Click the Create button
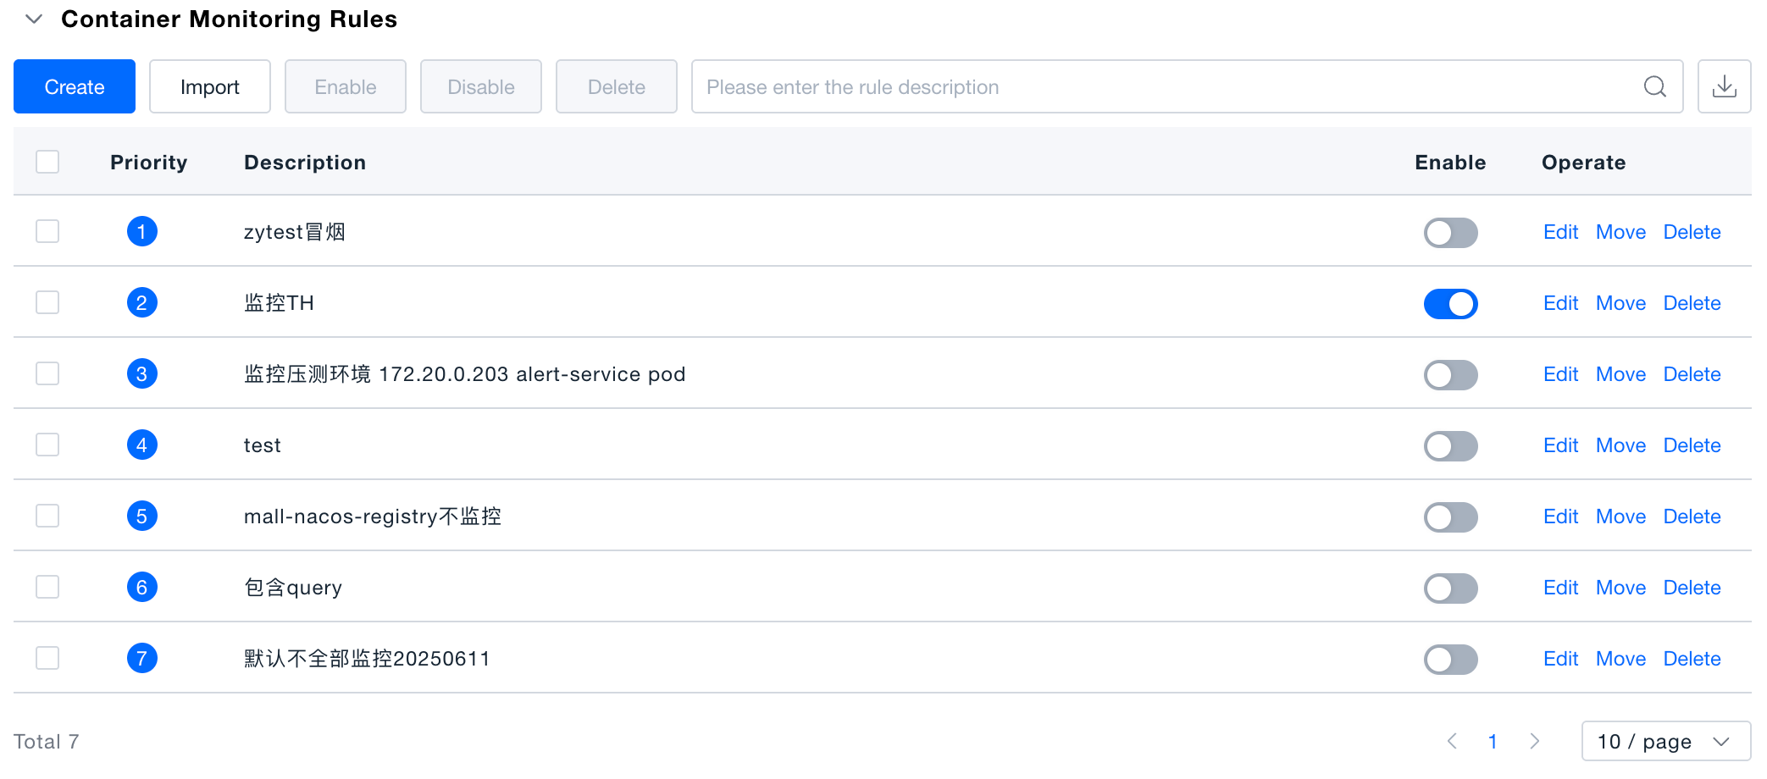This screenshot has height=779, width=1767. click(x=75, y=86)
